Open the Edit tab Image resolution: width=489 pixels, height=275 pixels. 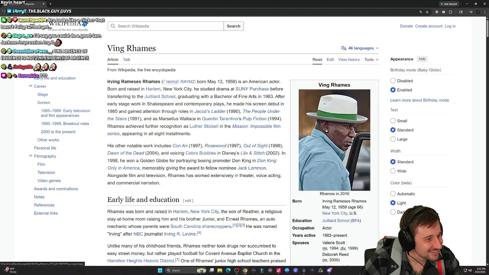pyautogui.click(x=330, y=60)
